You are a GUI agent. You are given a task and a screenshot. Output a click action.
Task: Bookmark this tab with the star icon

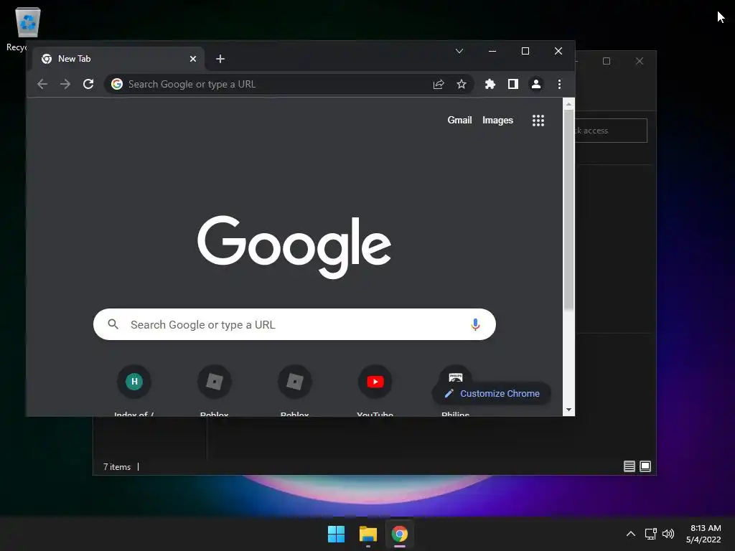click(462, 85)
